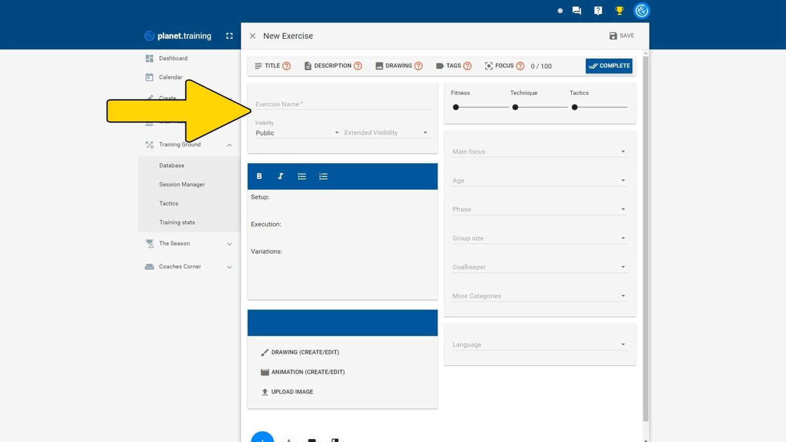Click the Fitness slider handle
The image size is (786, 442).
(456, 107)
